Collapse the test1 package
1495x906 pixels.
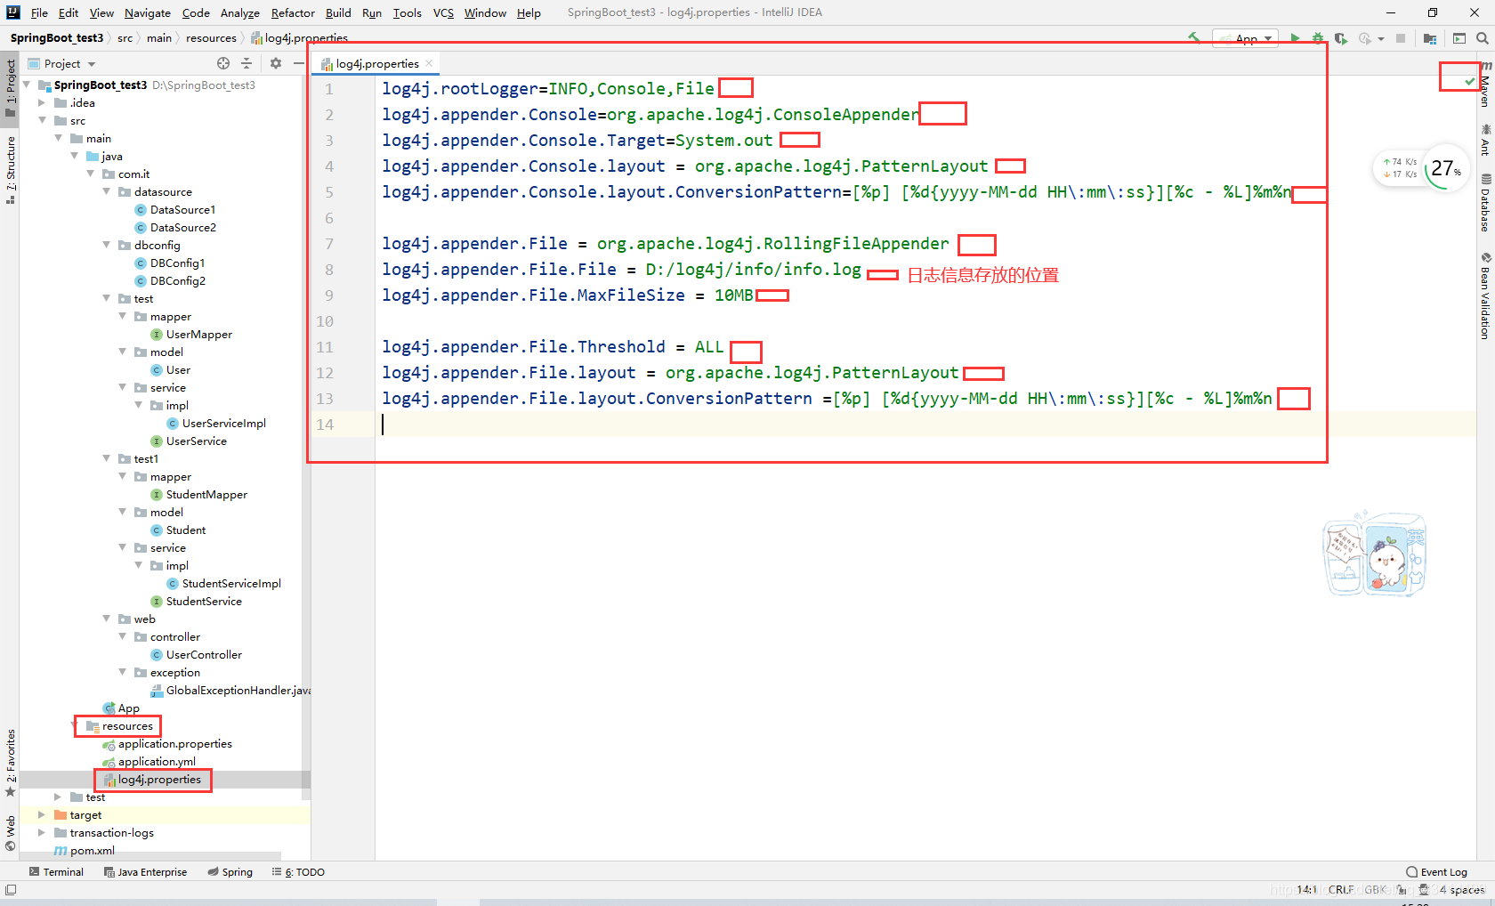(x=107, y=458)
